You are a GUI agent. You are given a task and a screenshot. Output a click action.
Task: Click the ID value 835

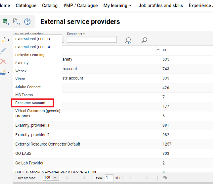pyautogui.click(x=166, y=78)
